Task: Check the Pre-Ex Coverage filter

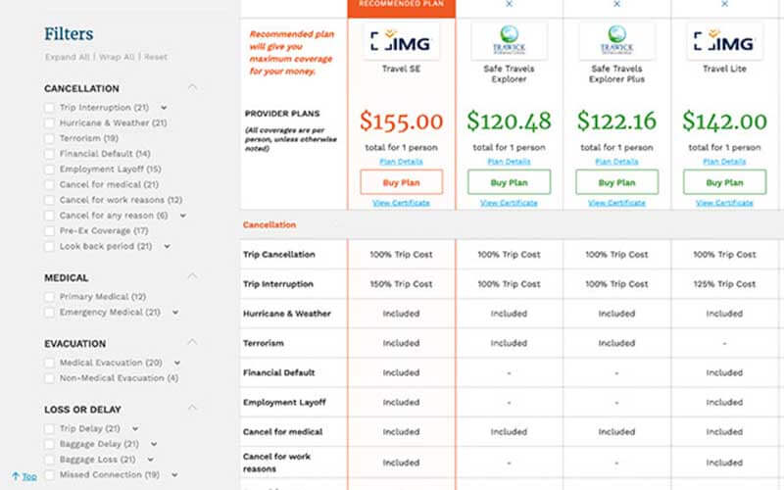Action: 50,231
